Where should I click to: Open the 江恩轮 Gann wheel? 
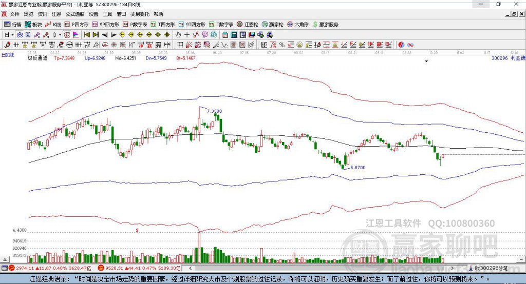[x=248, y=25]
